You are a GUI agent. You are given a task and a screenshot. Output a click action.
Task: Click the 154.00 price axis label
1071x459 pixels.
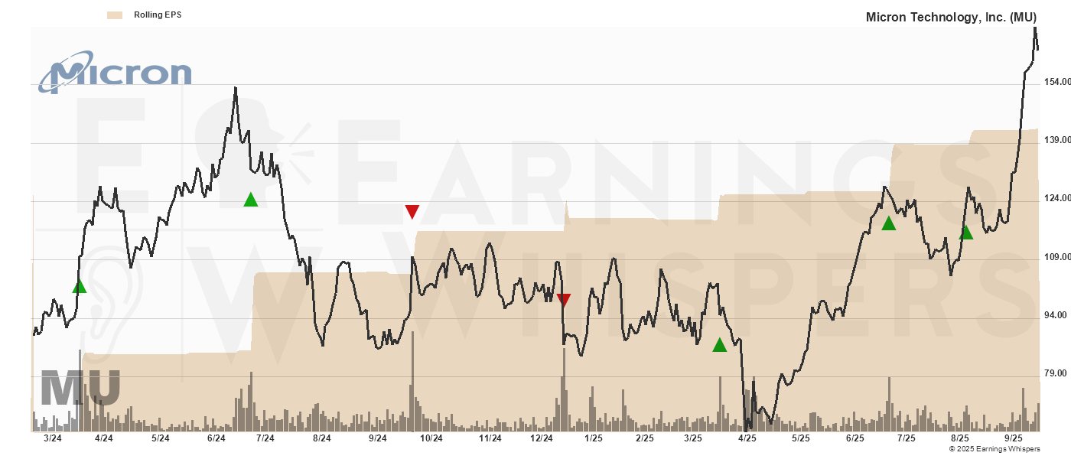point(1056,82)
